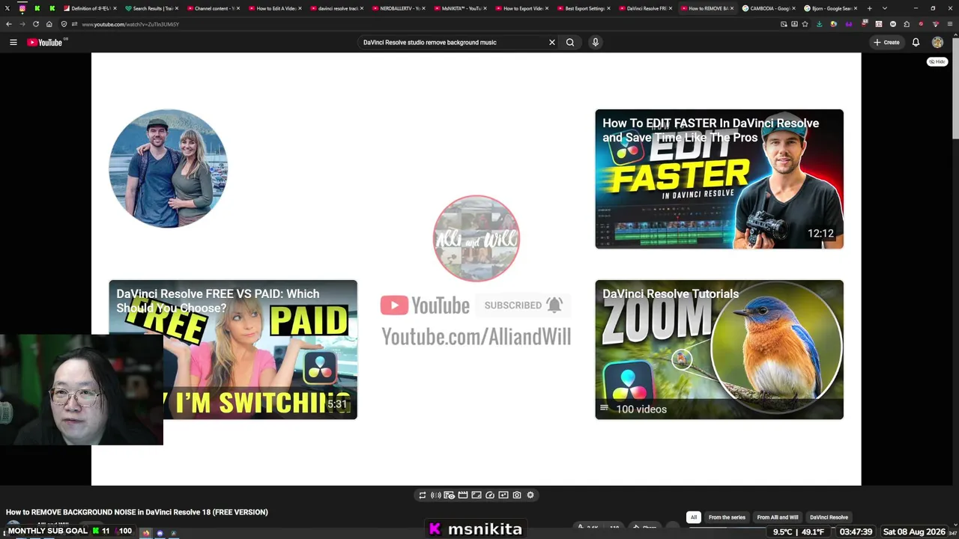Start voice search with the microphone
The width and height of the screenshot is (959, 539).
tap(596, 43)
